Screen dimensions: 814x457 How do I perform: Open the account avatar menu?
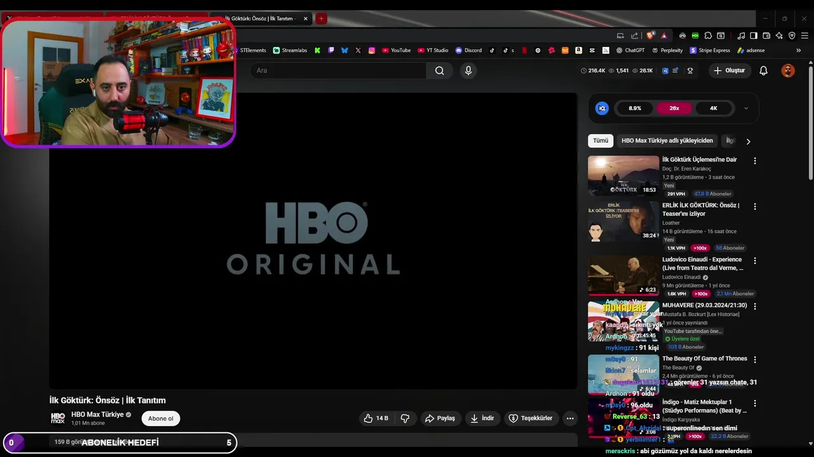(x=788, y=70)
